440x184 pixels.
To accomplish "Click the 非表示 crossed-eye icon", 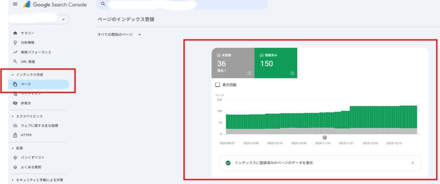I will pos(15,103).
